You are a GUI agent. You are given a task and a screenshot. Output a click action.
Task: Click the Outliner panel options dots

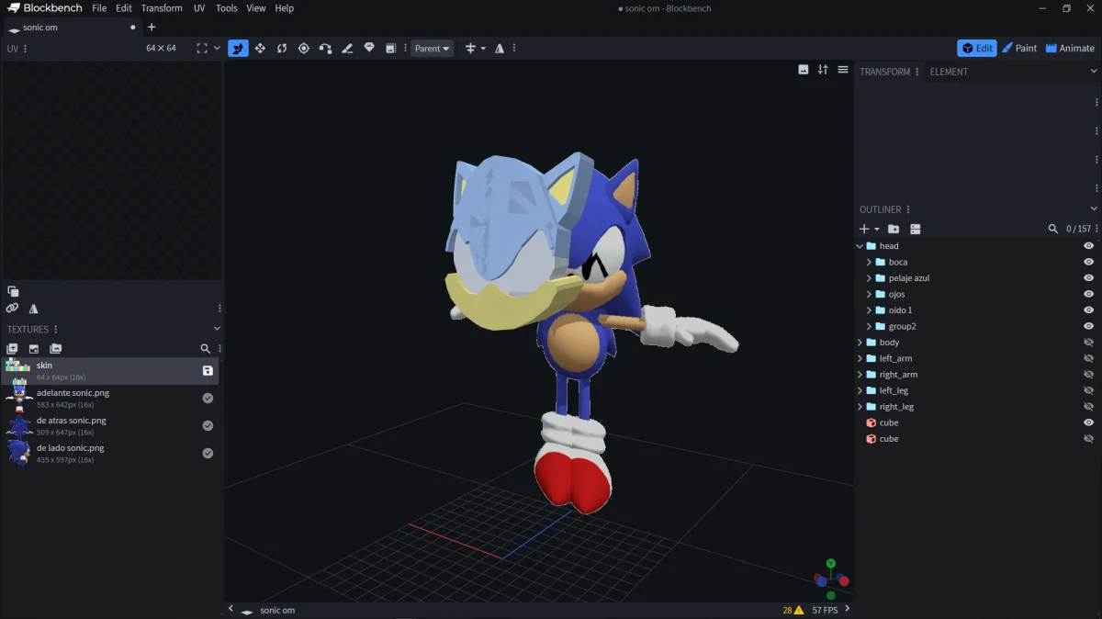point(909,209)
